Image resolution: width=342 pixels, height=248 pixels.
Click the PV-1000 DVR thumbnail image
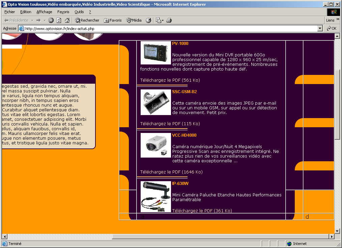[x=156, y=53]
